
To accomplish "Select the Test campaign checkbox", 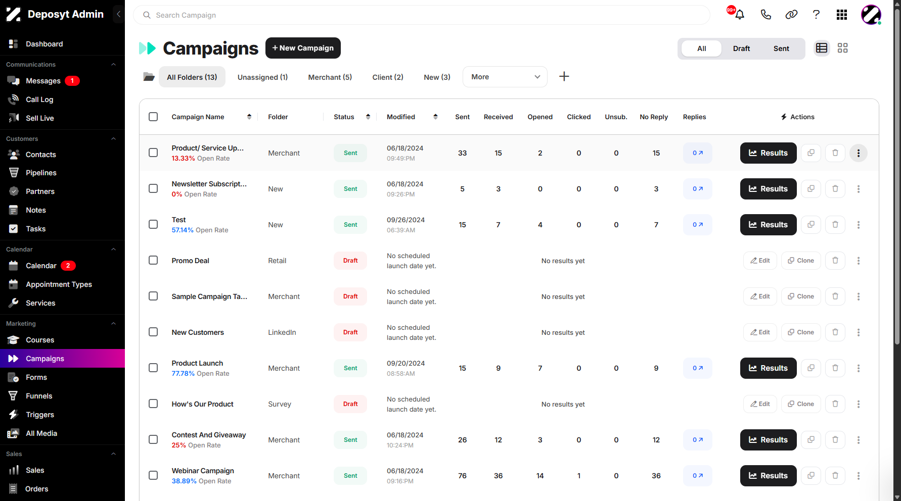I will pos(153,224).
